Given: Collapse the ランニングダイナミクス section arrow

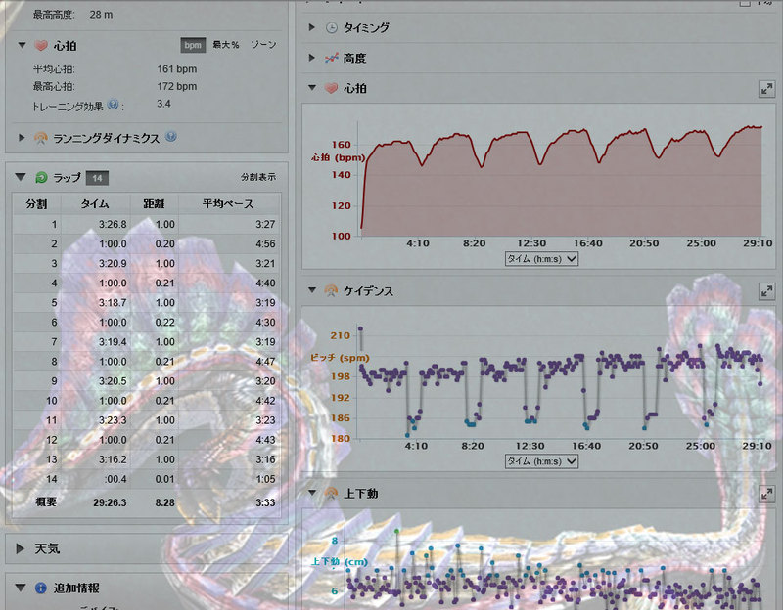Looking at the screenshot, I should point(22,138).
